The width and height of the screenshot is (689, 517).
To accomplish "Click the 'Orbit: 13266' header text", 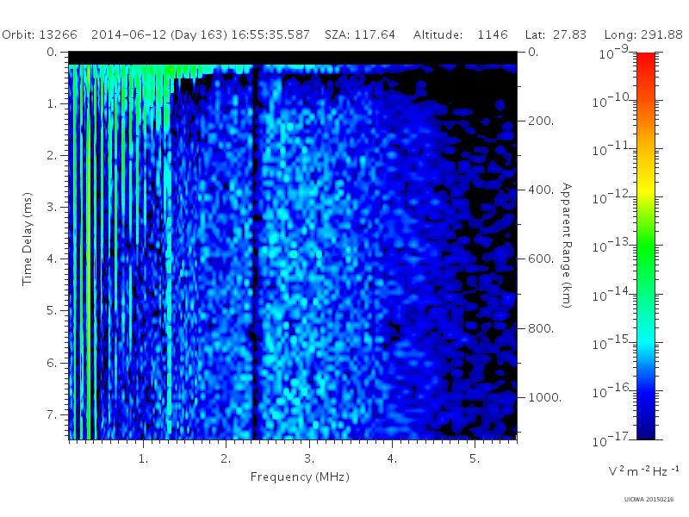I will pyautogui.click(x=40, y=34).
